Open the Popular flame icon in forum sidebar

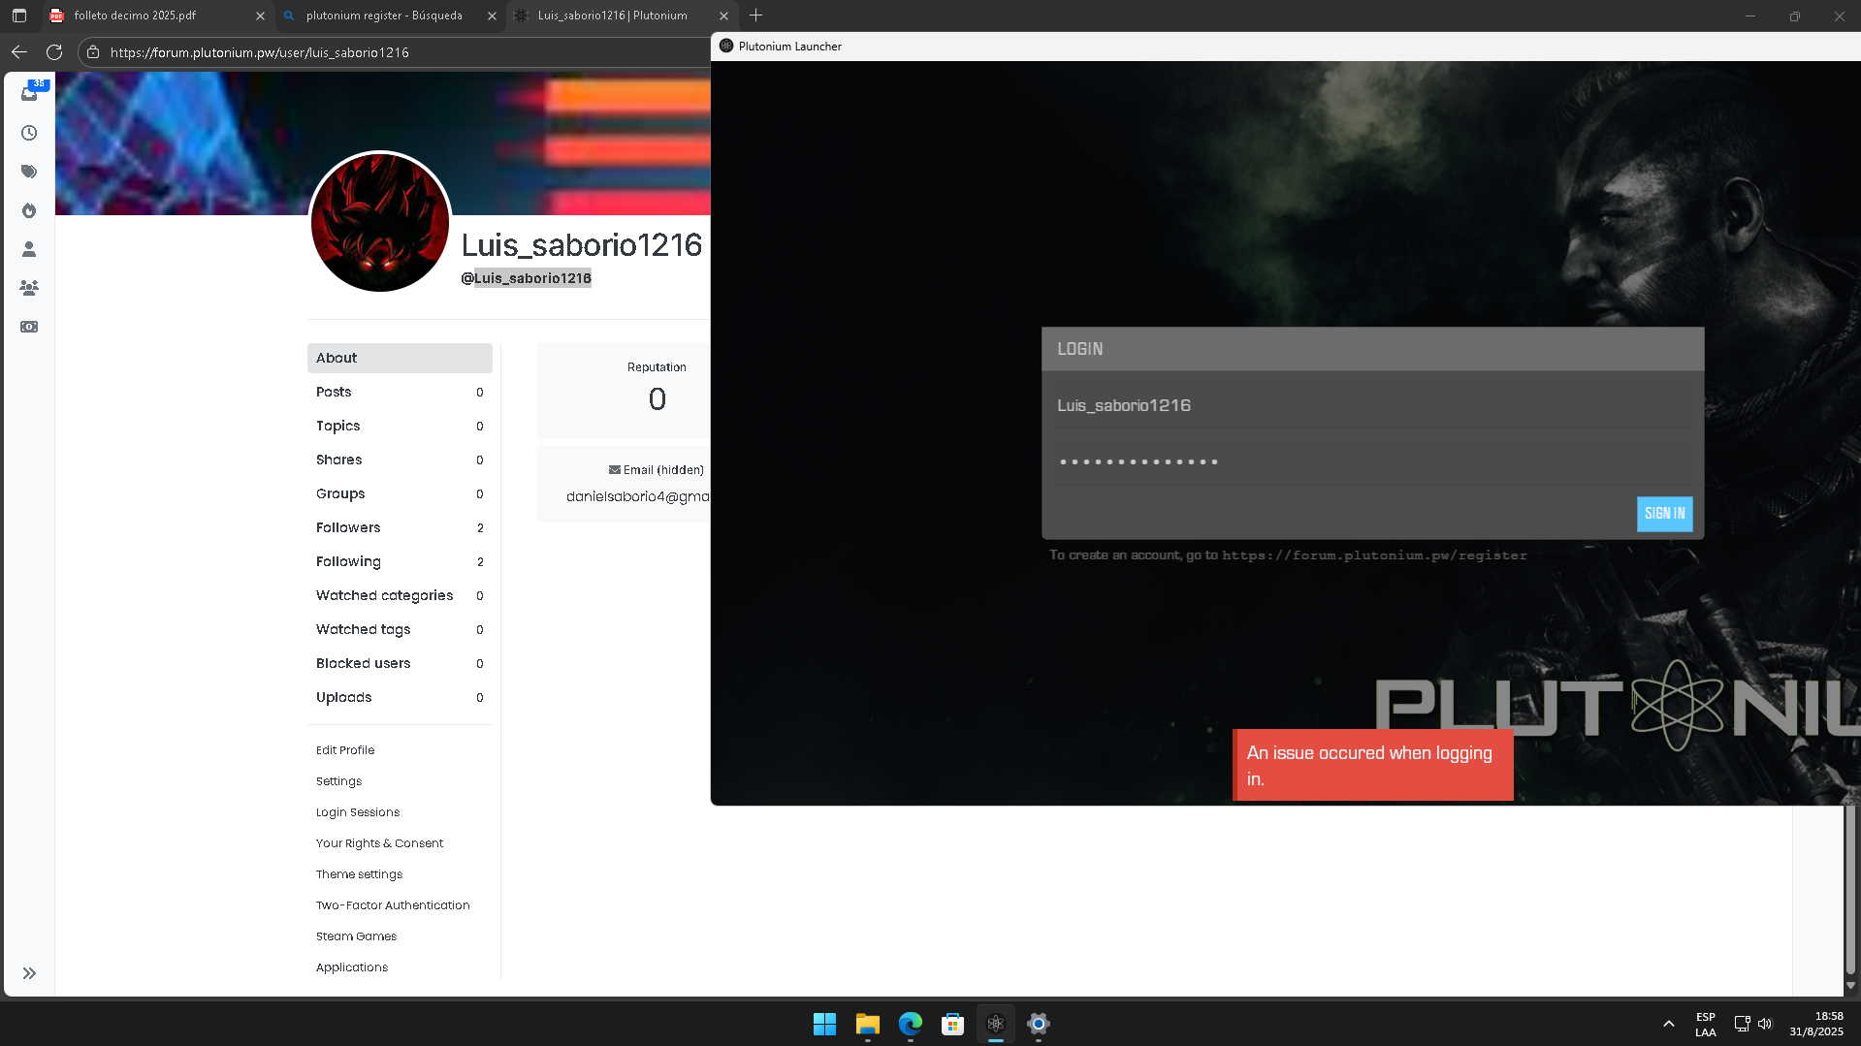(x=29, y=210)
